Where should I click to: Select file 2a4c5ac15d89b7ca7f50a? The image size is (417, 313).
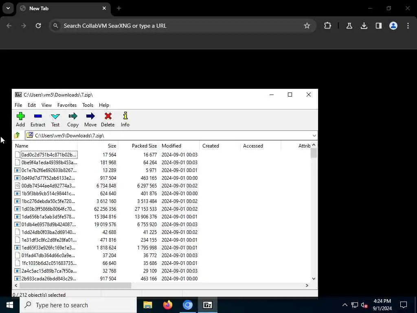pos(49,271)
